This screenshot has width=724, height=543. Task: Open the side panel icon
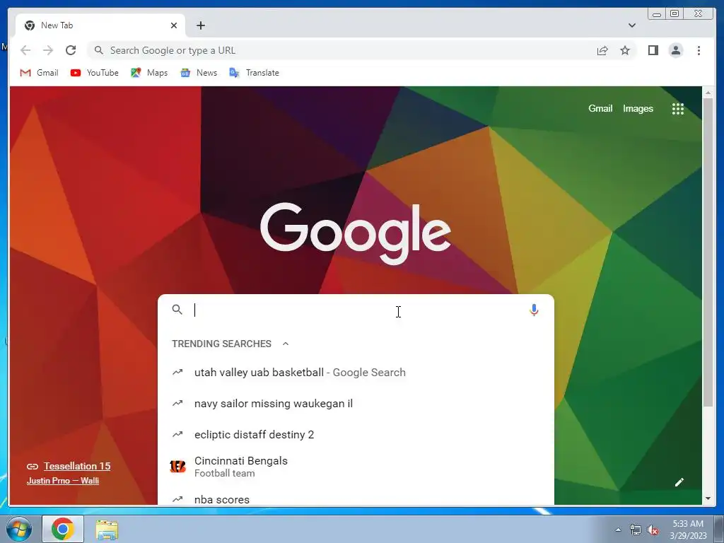pyautogui.click(x=653, y=50)
